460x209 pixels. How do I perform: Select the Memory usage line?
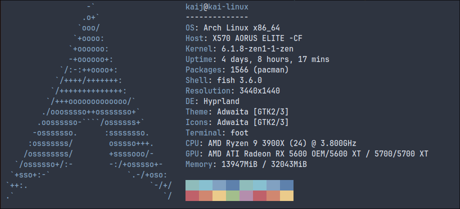(246, 164)
